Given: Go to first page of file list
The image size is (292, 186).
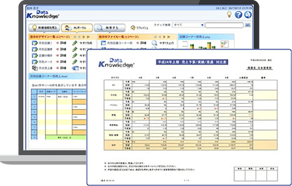Looking at the screenshot, I should pos(155,37).
